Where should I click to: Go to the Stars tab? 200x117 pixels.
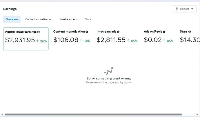[x=88, y=19]
